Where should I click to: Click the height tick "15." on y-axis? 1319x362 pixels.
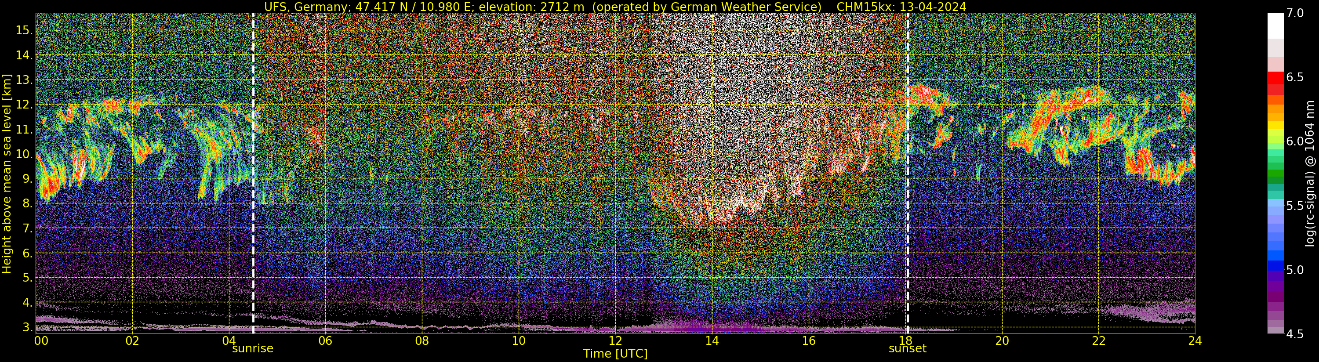[x=24, y=30]
